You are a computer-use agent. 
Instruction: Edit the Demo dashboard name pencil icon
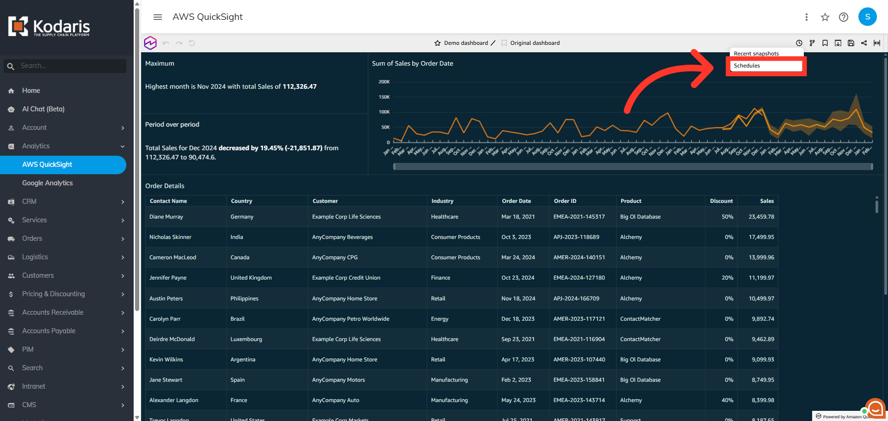click(x=493, y=43)
